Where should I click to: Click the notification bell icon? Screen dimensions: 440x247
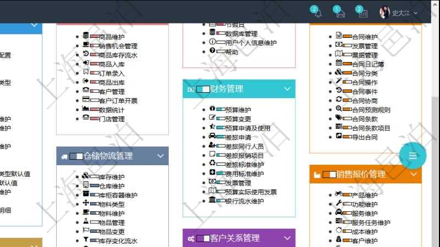318,13
